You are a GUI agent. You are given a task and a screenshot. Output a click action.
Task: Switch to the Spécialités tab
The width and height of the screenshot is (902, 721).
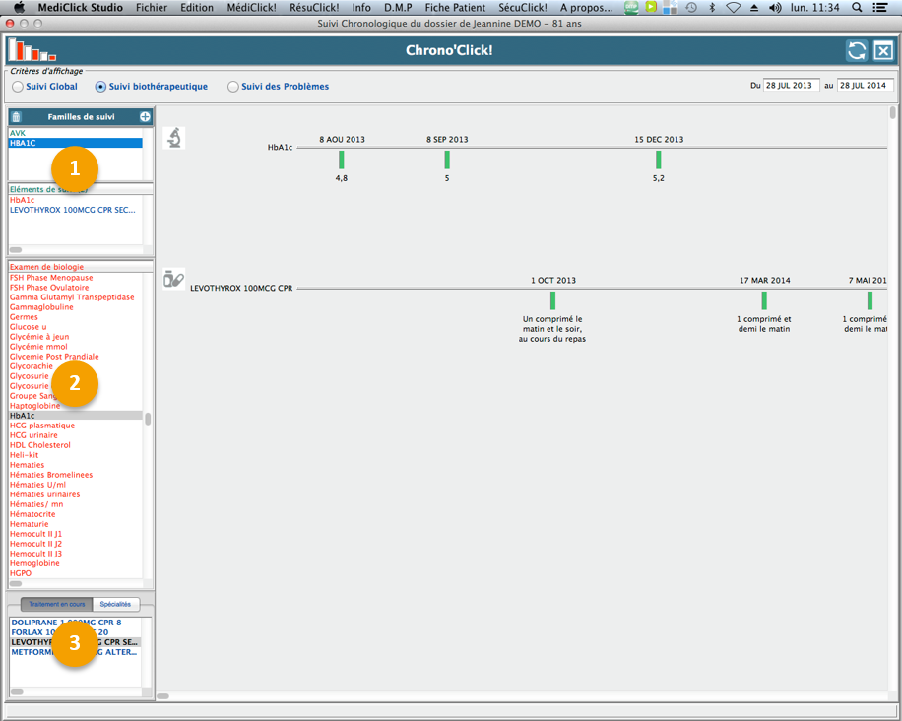115,604
